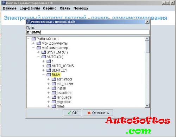Image resolution: width=176 pixels, height=137 pixels.
Task: Click the folder icon next to admintool
Action: (x=54, y=79)
